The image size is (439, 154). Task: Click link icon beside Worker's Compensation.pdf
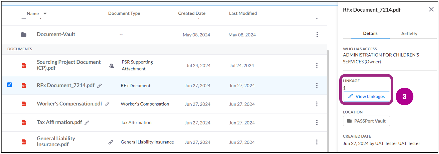click(x=107, y=104)
